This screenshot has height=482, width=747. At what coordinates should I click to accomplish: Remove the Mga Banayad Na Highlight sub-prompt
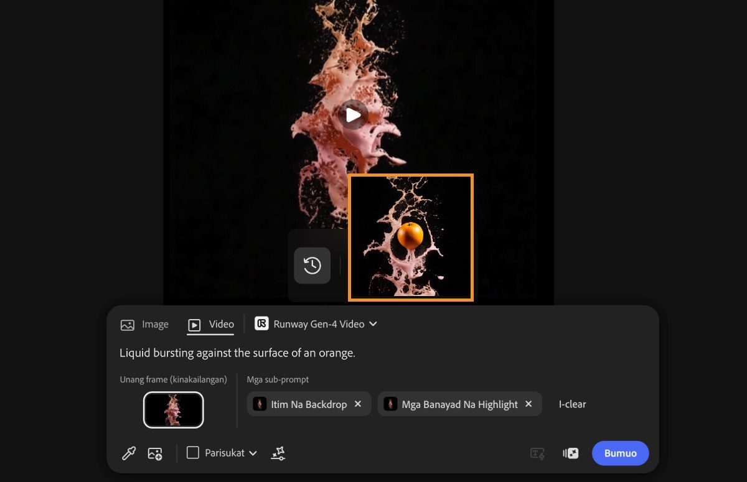529,404
